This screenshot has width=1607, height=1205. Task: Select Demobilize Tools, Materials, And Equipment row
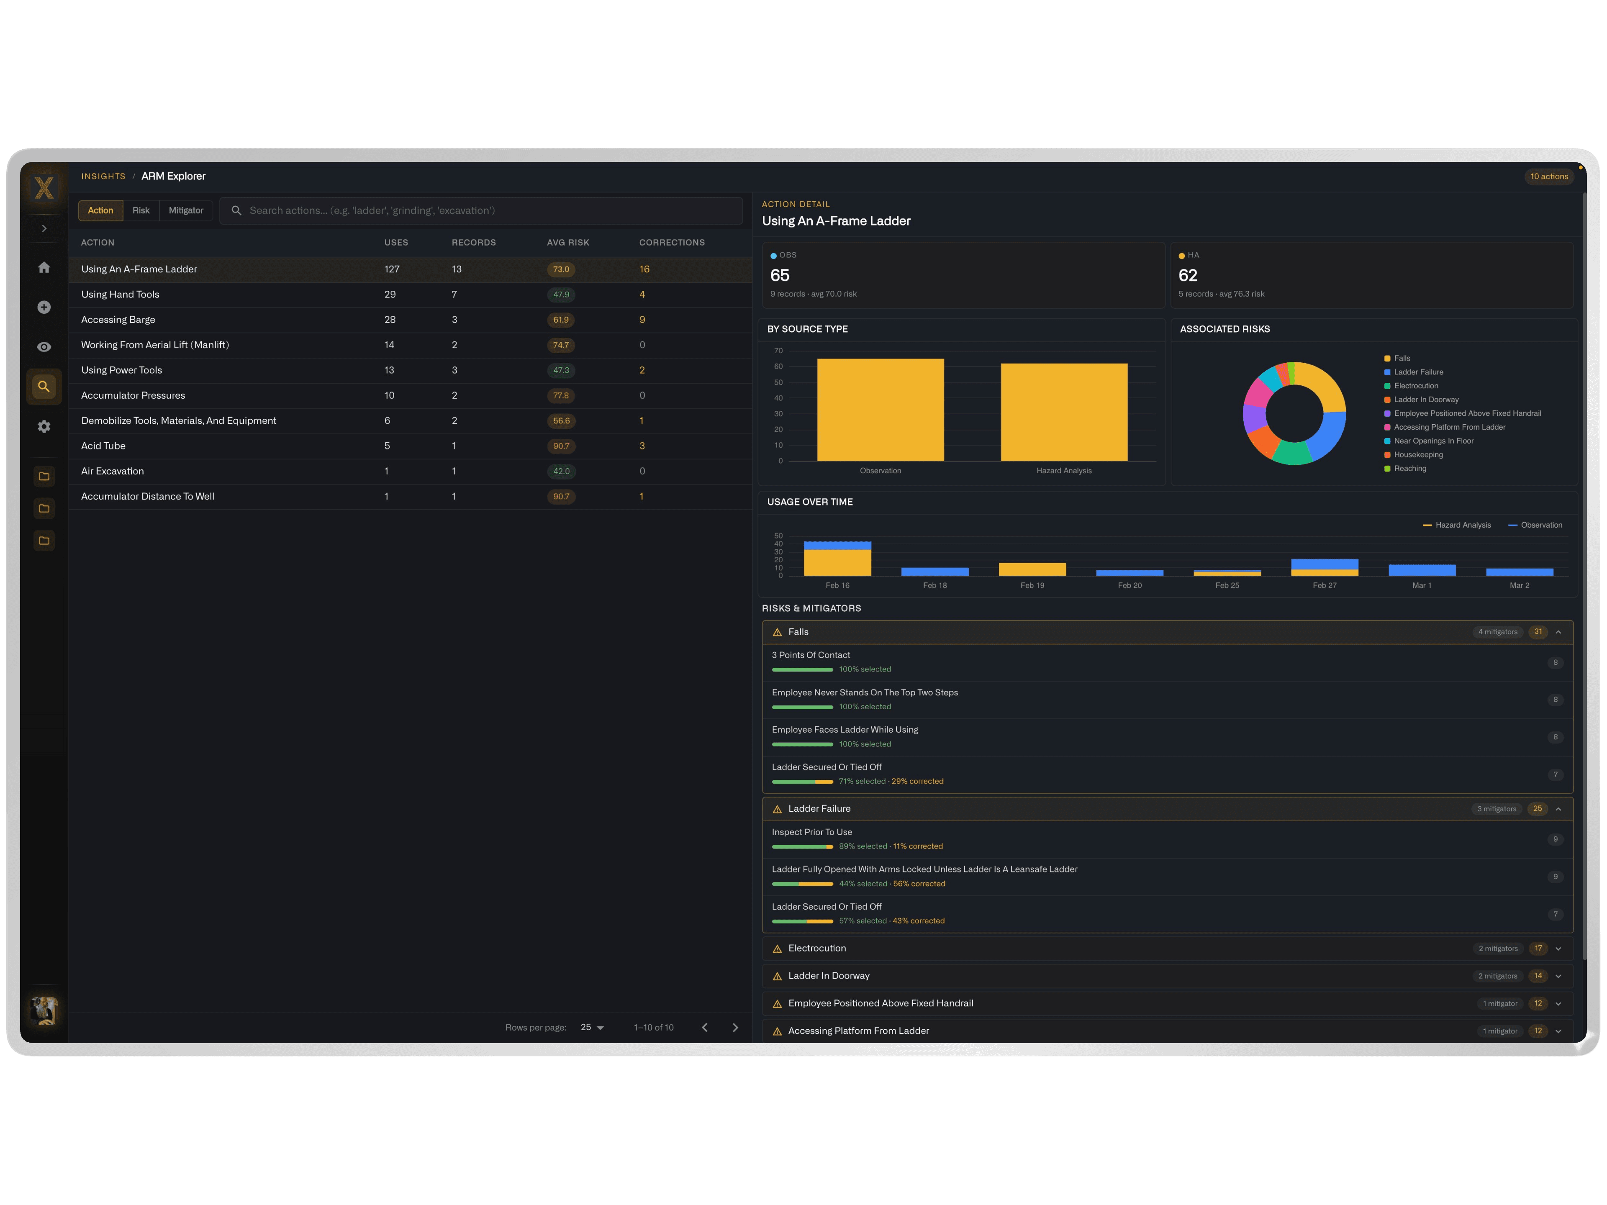coord(411,420)
